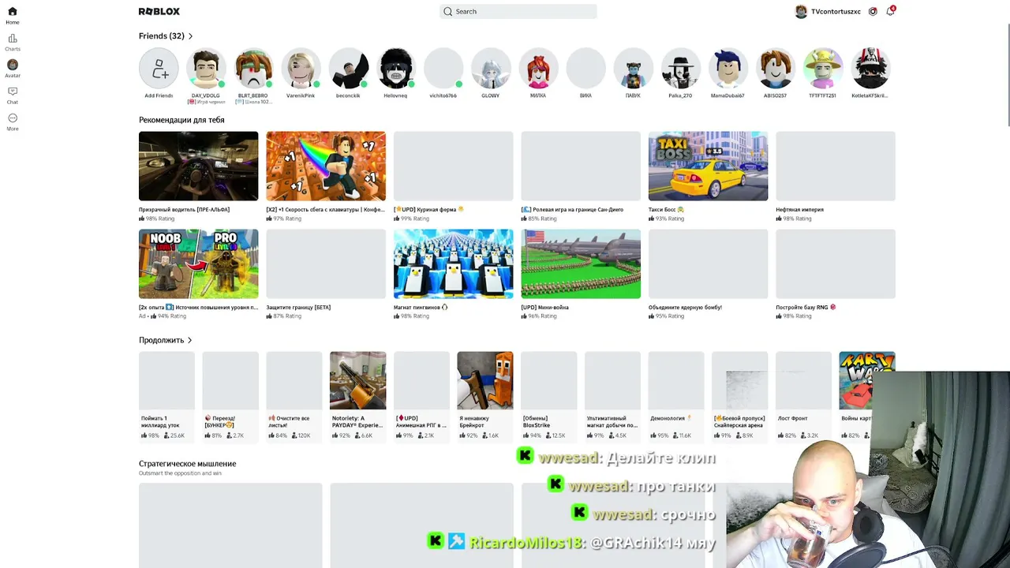The image size is (1010, 568).
Task: Open friend МИЛКА's avatar
Action: (538, 69)
